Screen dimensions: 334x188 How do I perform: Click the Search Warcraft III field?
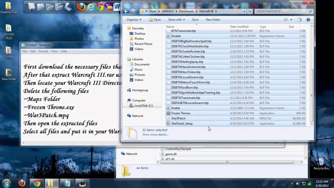pyautogui.click(x=283, y=11)
